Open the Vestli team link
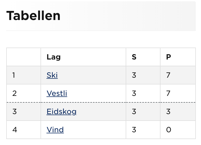This screenshot has height=145, width=201. click(57, 93)
